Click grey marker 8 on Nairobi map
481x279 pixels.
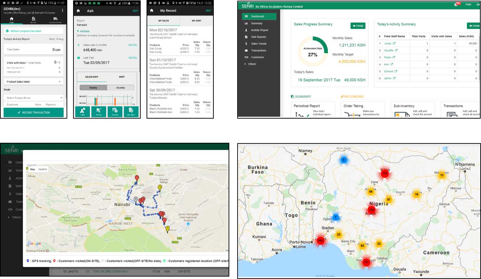(136, 200)
